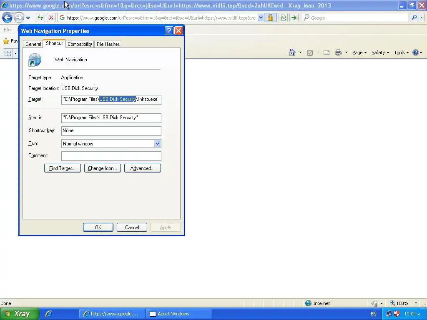Expand the Print dropdown arrow
This screenshot has width=427, height=320.
point(346,52)
